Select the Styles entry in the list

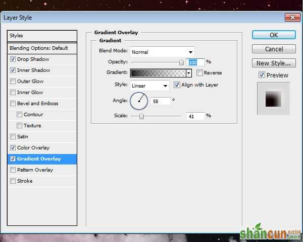(x=42, y=36)
